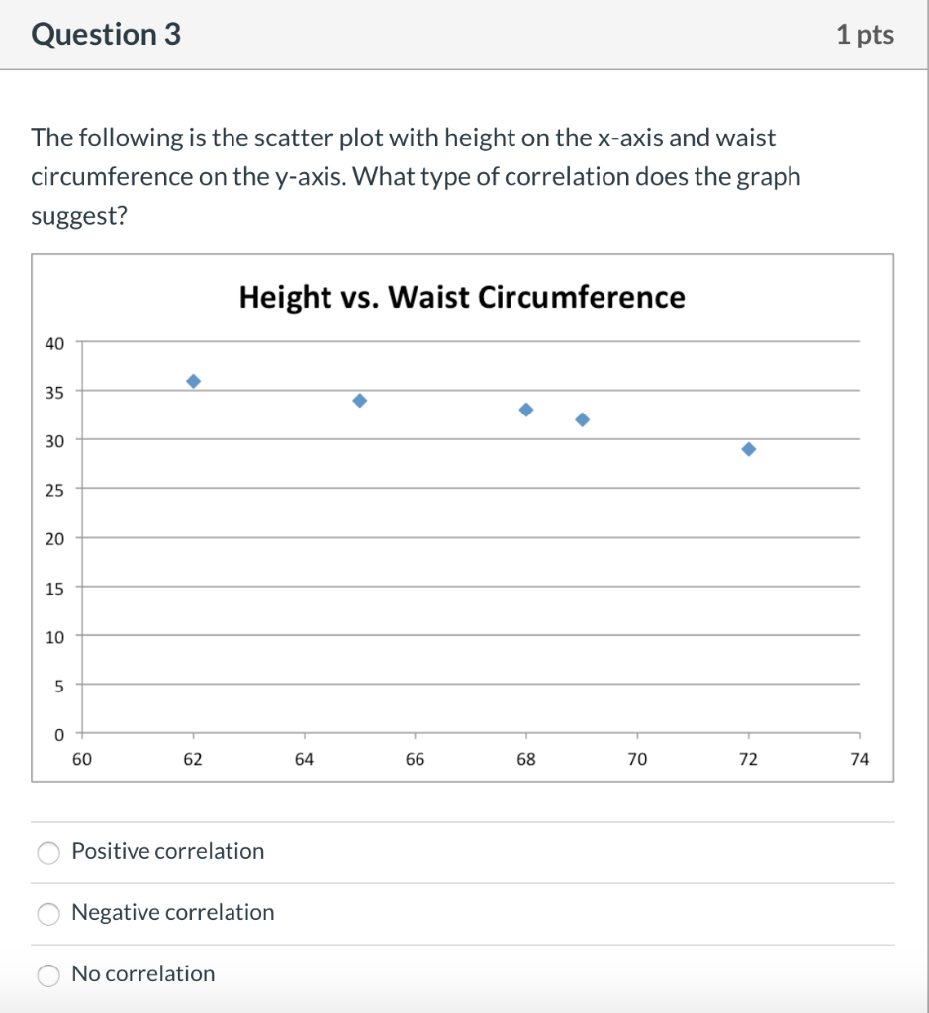The image size is (929, 1013).
Task: Click the data point above 68
Action: coord(525,409)
